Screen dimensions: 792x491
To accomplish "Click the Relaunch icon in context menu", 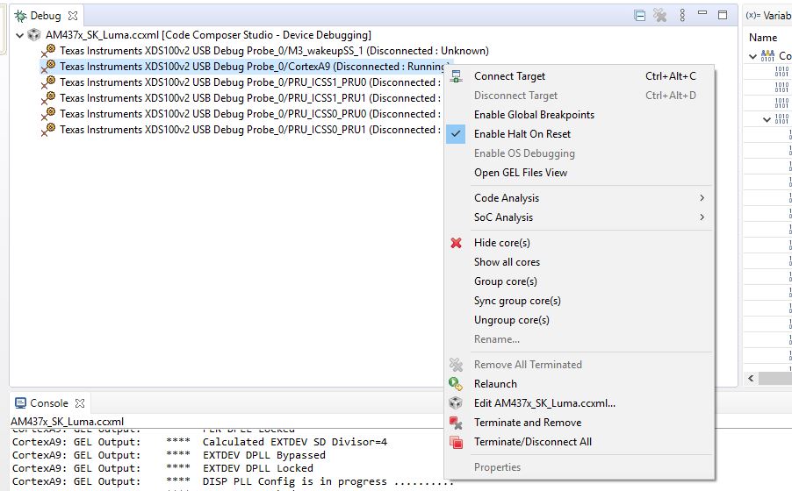I will (456, 384).
